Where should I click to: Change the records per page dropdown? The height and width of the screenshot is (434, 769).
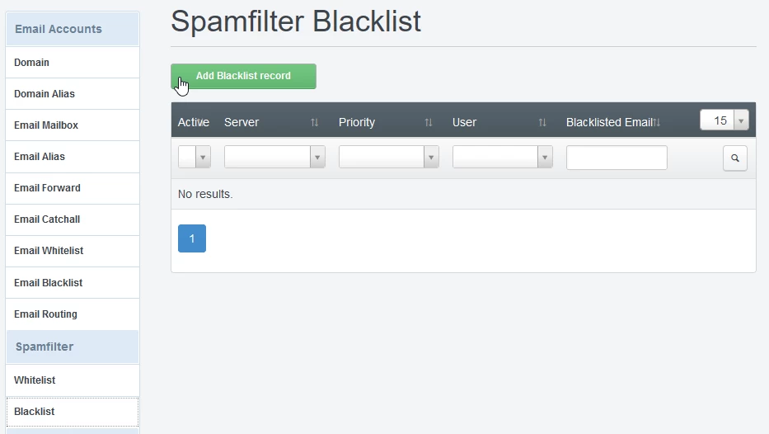coord(724,120)
